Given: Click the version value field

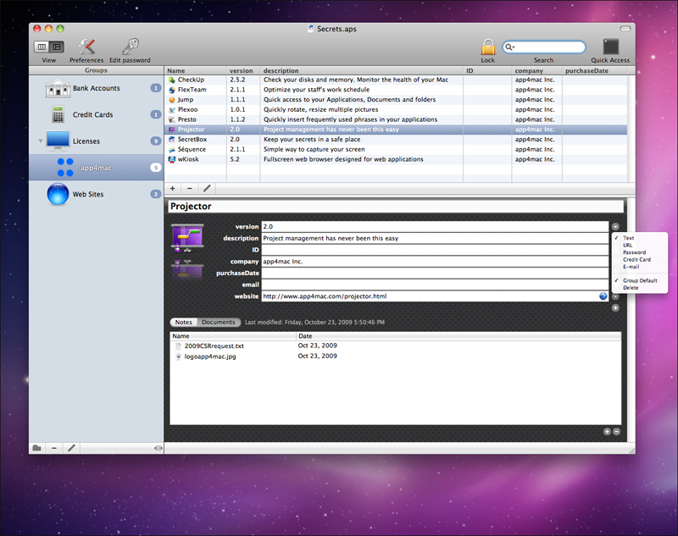Looking at the screenshot, I should (435, 227).
